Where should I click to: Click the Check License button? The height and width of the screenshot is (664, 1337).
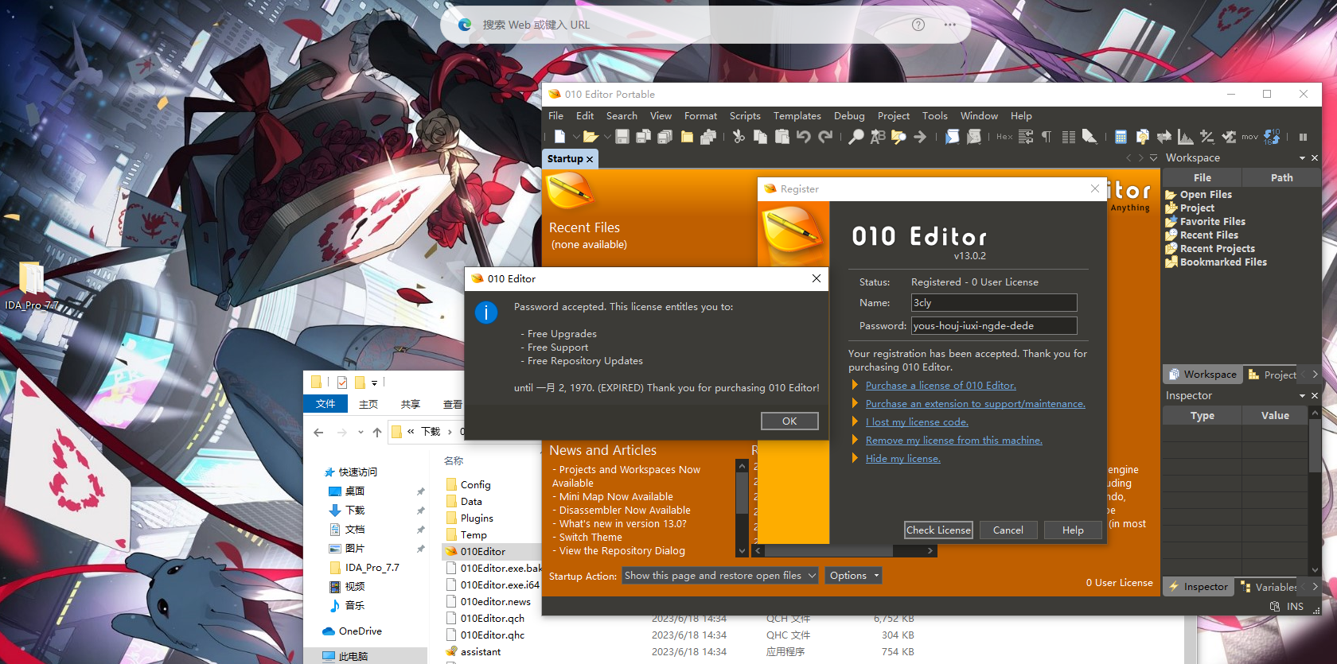pyautogui.click(x=938, y=530)
